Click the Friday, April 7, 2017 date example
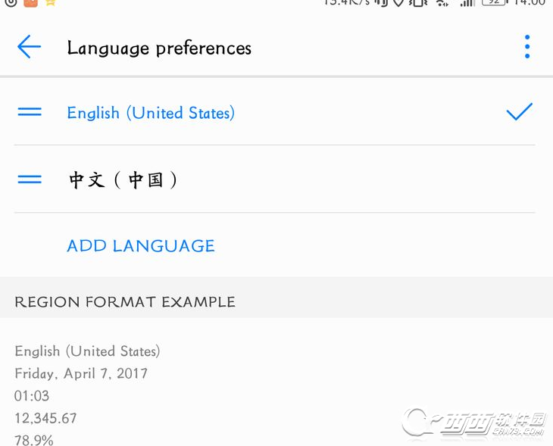 click(x=81, y=373)
